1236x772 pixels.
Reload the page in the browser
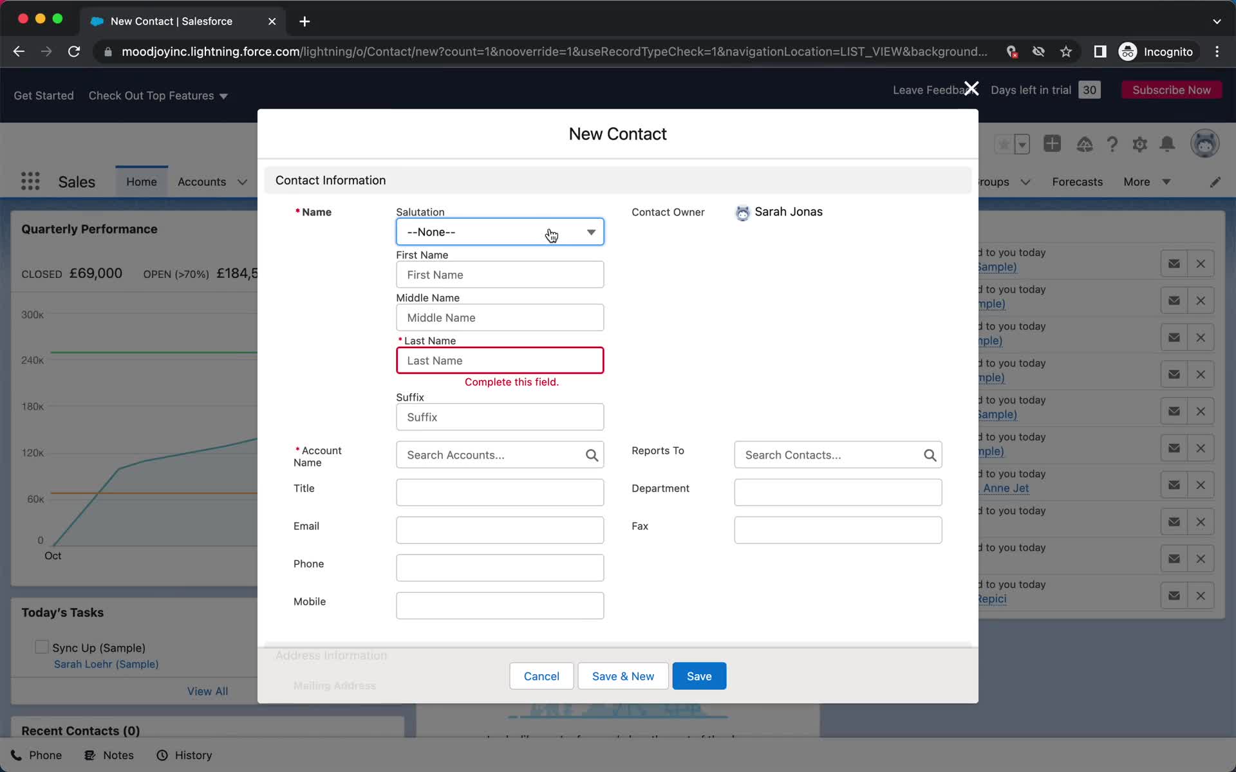[x=74, y=51]
